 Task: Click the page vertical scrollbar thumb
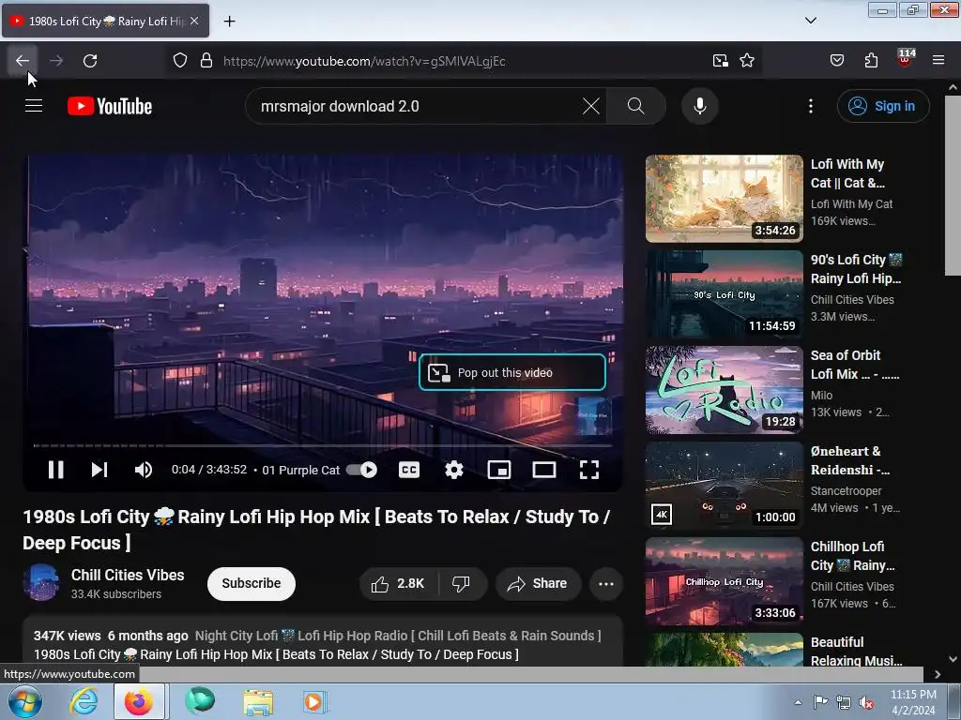tap(953, 186)
